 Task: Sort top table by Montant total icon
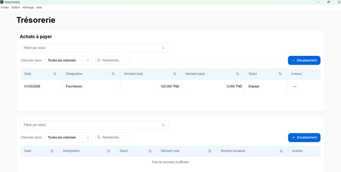pos(175,74)
